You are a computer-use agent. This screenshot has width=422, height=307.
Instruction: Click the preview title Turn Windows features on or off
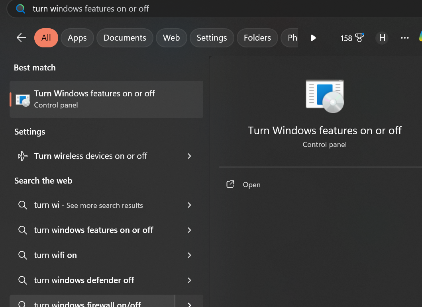[325, 130]
